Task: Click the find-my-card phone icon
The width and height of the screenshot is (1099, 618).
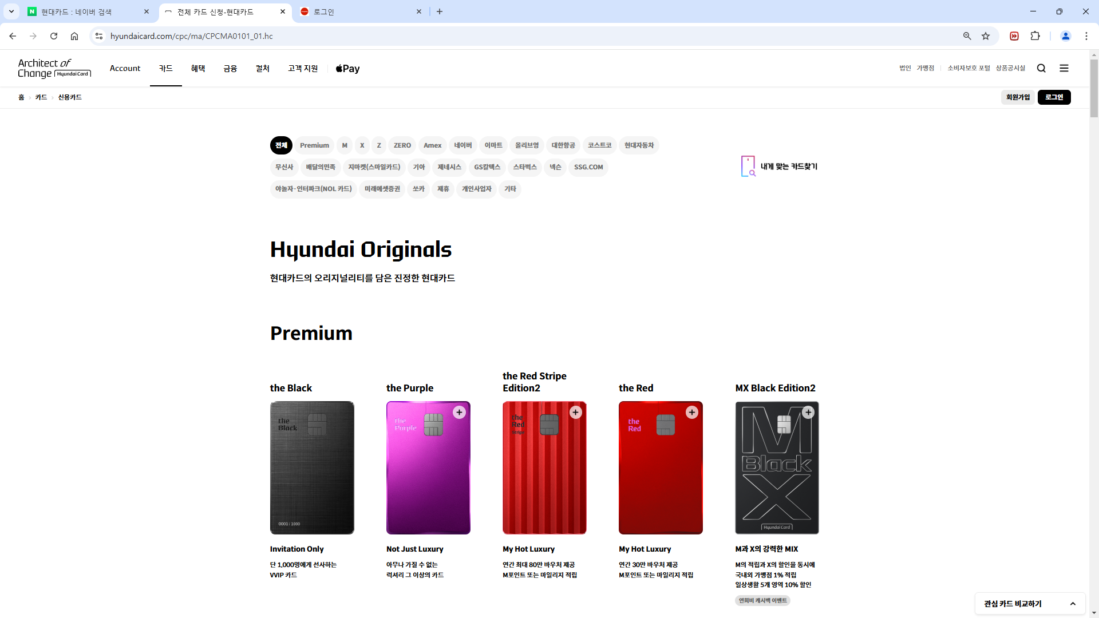Action: tap(748, 167)
